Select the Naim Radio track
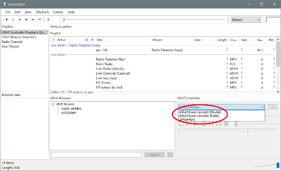 tap(162, 64)
